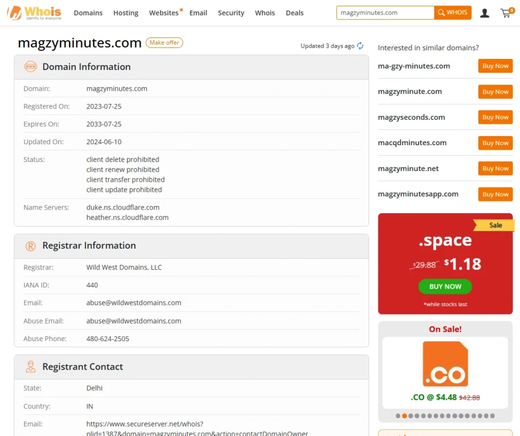
Task: Open the shopping cart icon
Action: [507, 13]
